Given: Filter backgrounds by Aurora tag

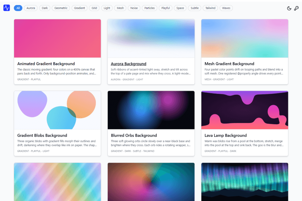Looking at the screenshot, I should (x=31, y=8).
